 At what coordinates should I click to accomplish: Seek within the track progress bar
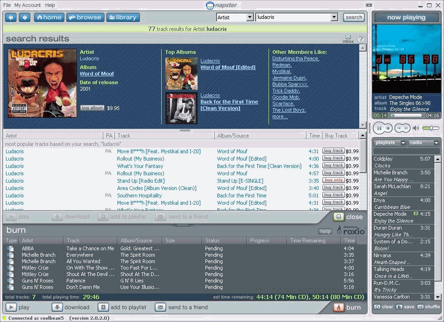[406, 115]
